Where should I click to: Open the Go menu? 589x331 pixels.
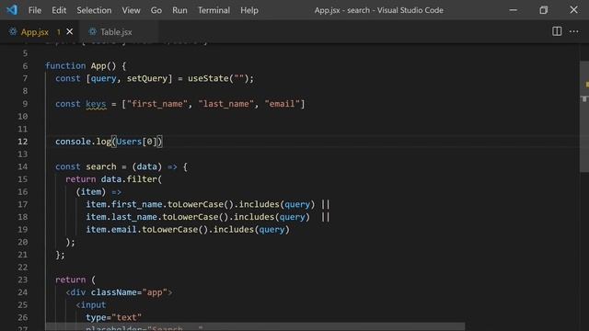point(156,10)
